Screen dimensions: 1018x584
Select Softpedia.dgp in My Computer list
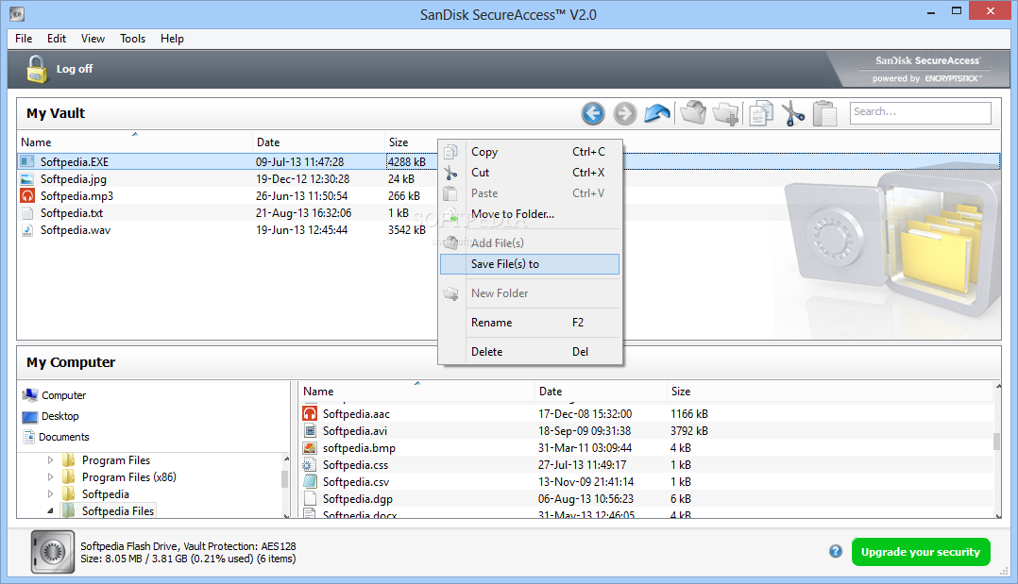[x=647, y=499]
